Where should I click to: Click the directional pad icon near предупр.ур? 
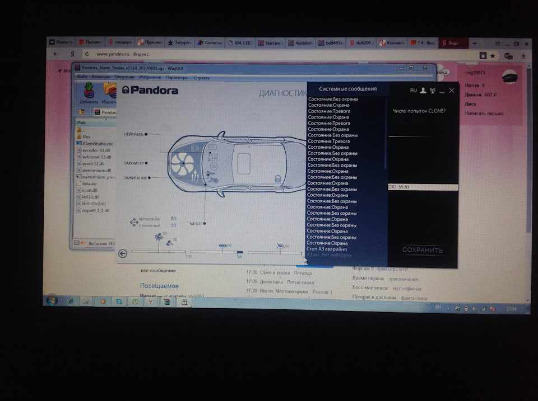pyautogui.click(x=133, y=223)
